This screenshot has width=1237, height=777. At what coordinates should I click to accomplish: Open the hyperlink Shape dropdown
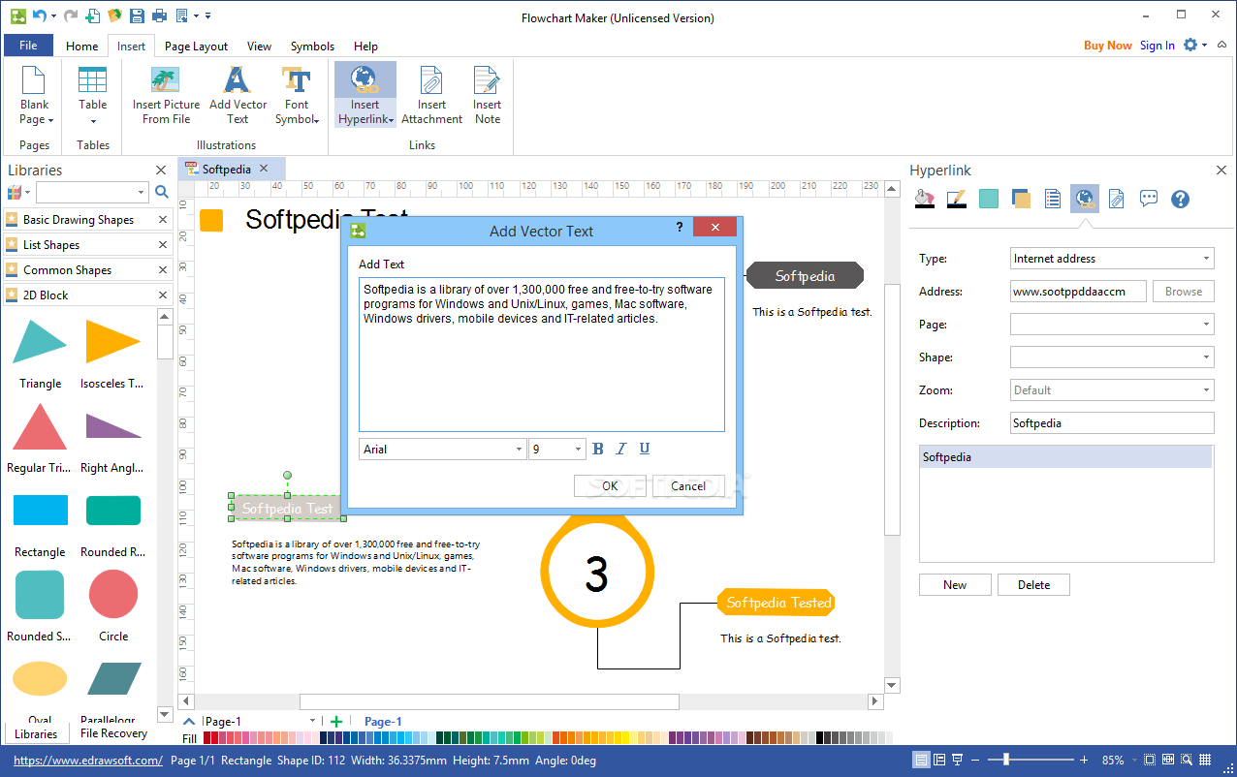(x=1207, y=357)
